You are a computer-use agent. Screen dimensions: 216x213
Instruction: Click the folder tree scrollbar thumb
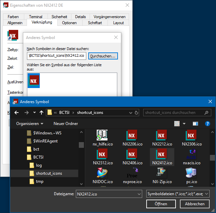[81, 145]
